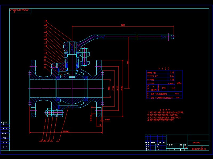Viewport: 213px width, 159px height.
Task: Select the PT 2.4 test pressure cell
Action: (172, 76)
